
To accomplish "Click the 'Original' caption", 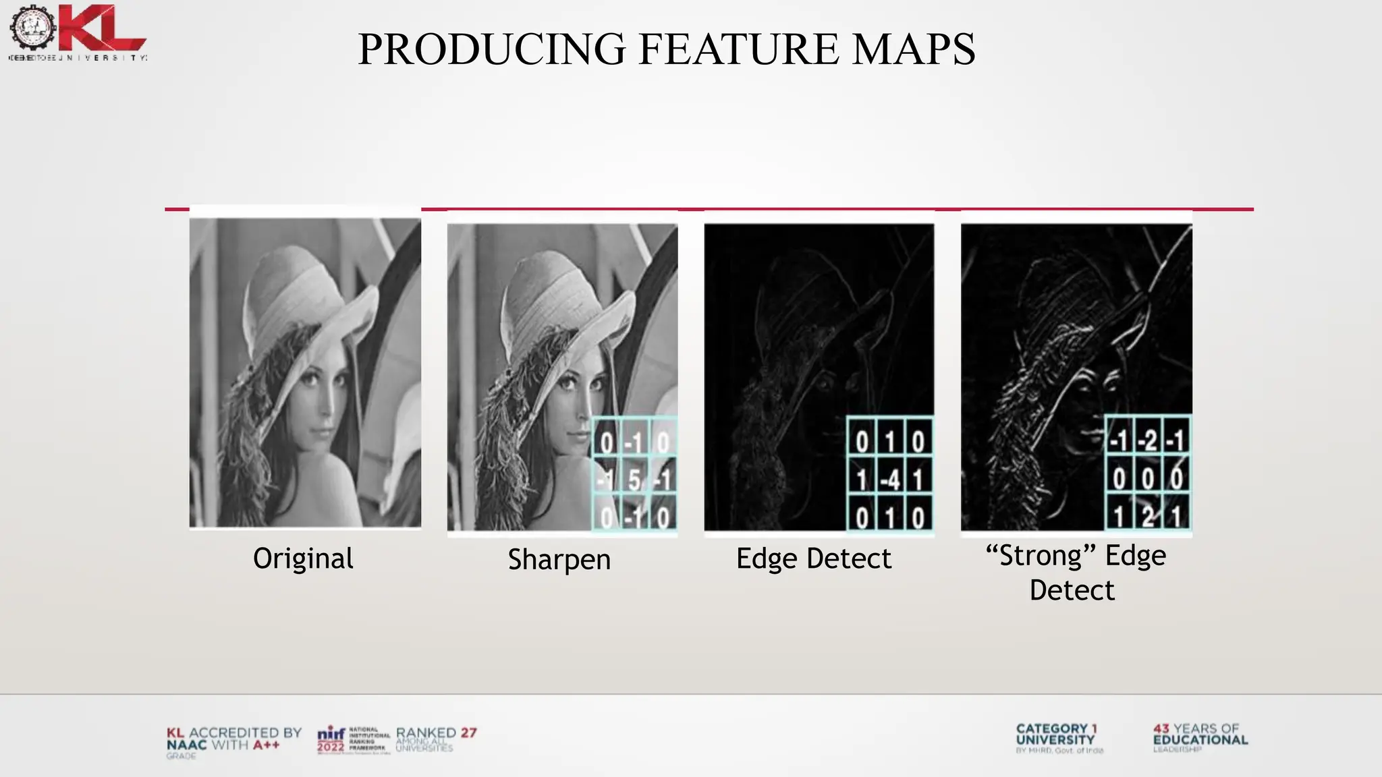I will click(x=303, y=559).
